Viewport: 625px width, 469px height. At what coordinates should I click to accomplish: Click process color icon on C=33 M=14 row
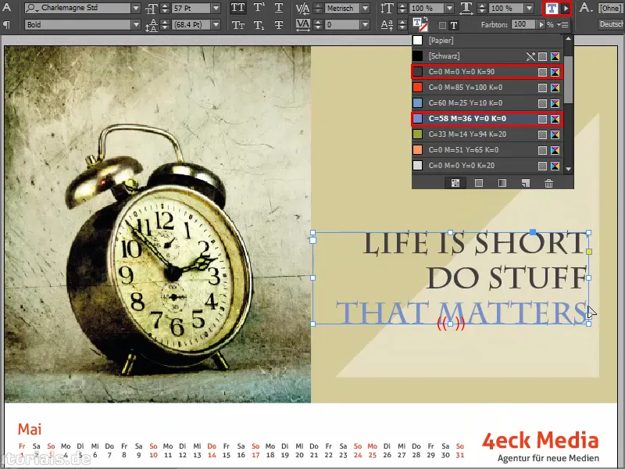pyautogui.click(x=542, y=134)
